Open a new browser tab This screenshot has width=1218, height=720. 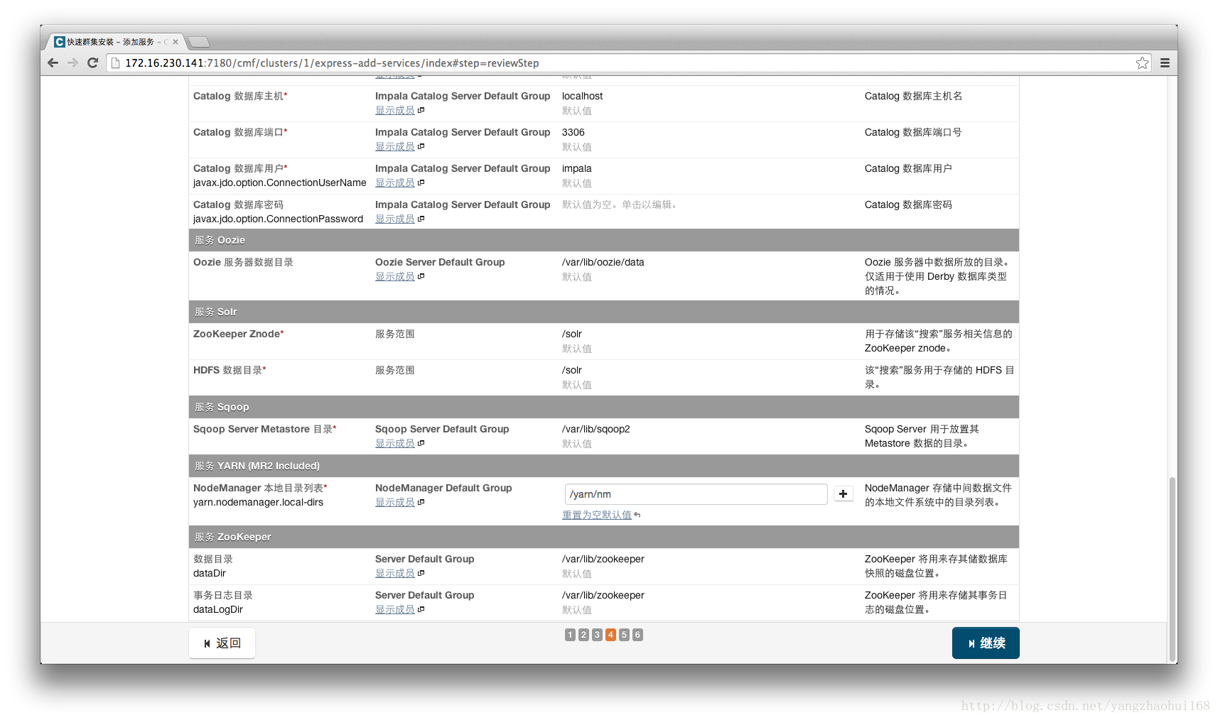tap(199, 42)
